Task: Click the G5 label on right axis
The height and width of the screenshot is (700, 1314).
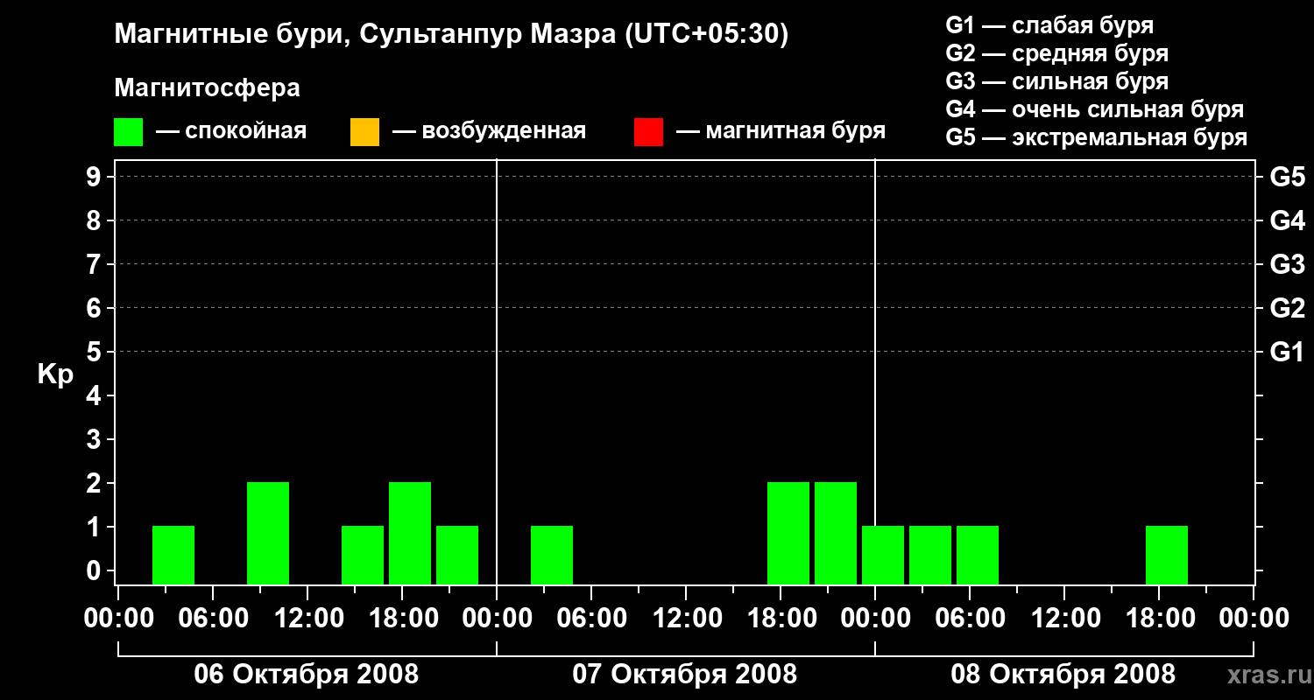Action: (1287, 178)
